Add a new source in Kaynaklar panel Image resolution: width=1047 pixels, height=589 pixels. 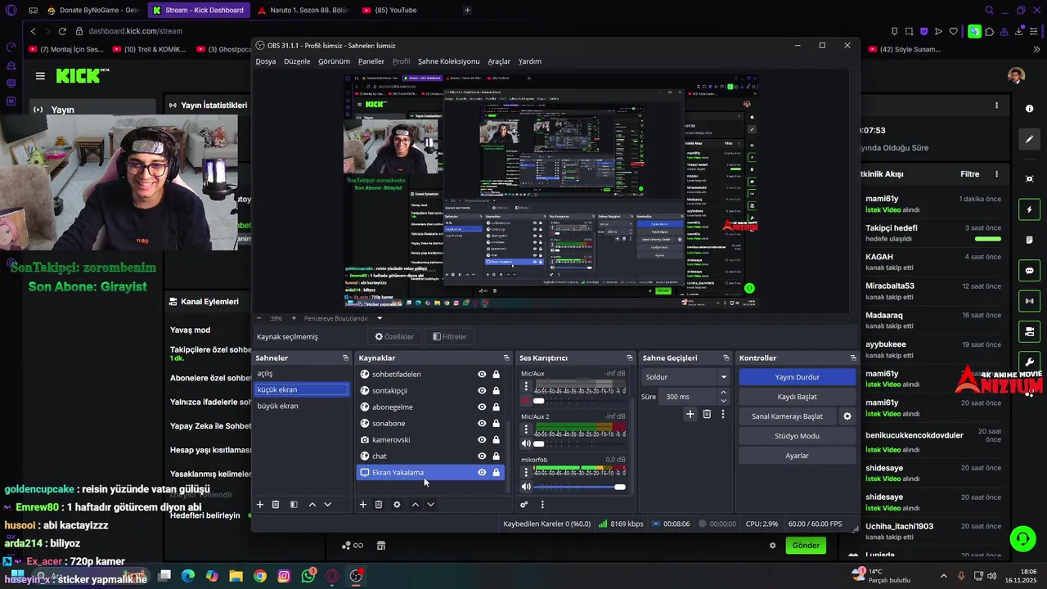pos(363,505)
